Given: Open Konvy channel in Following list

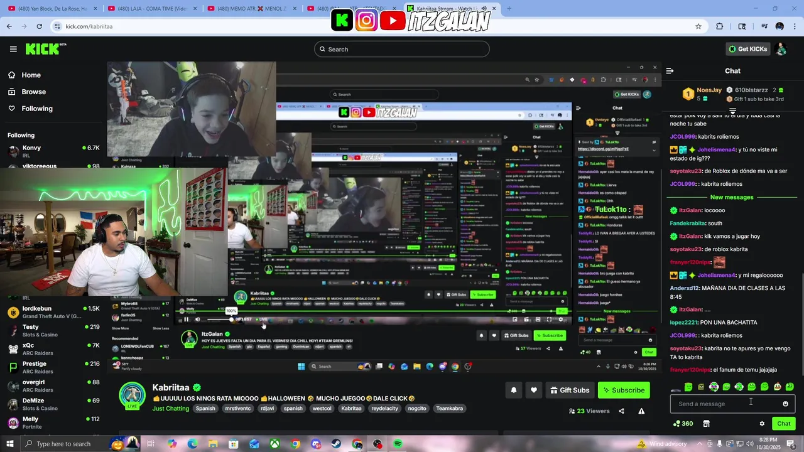Looking at the screenshot, I should 53,151.
